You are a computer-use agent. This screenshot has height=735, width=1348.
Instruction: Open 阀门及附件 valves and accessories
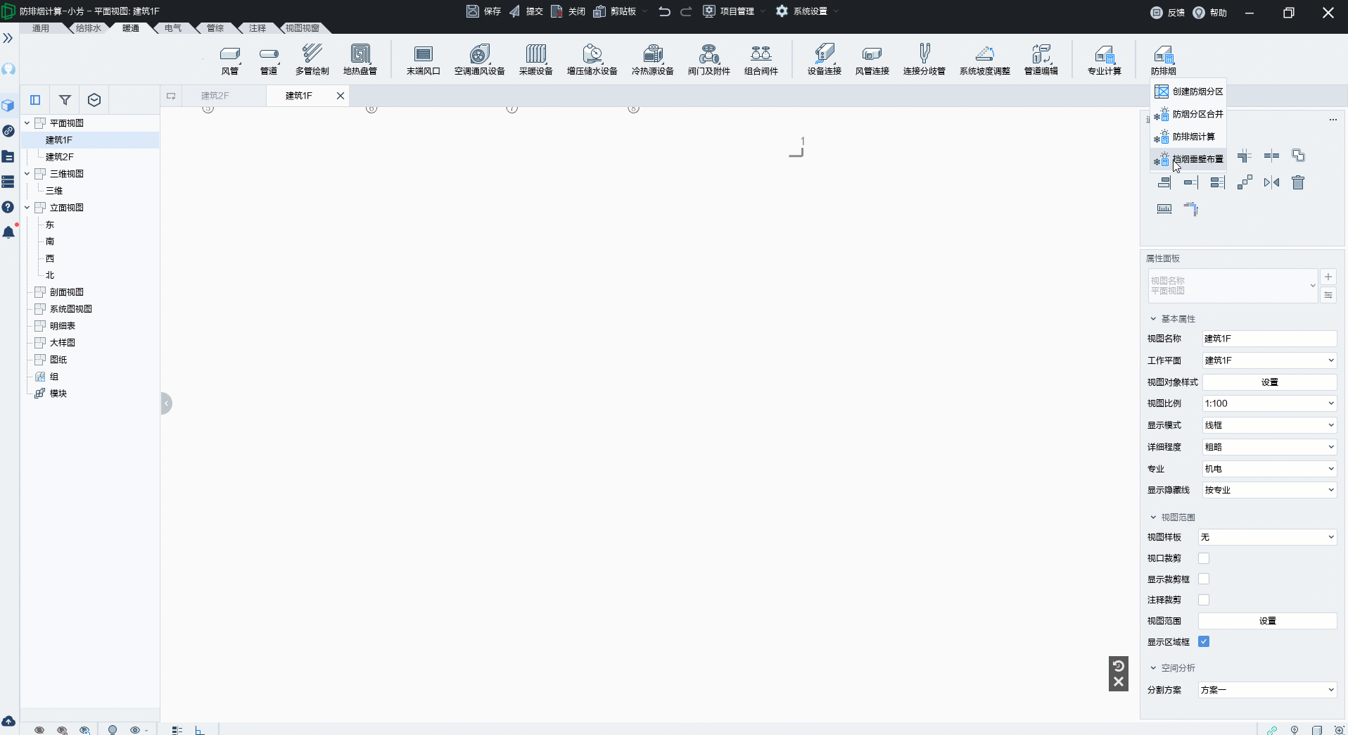click(708, 59)
